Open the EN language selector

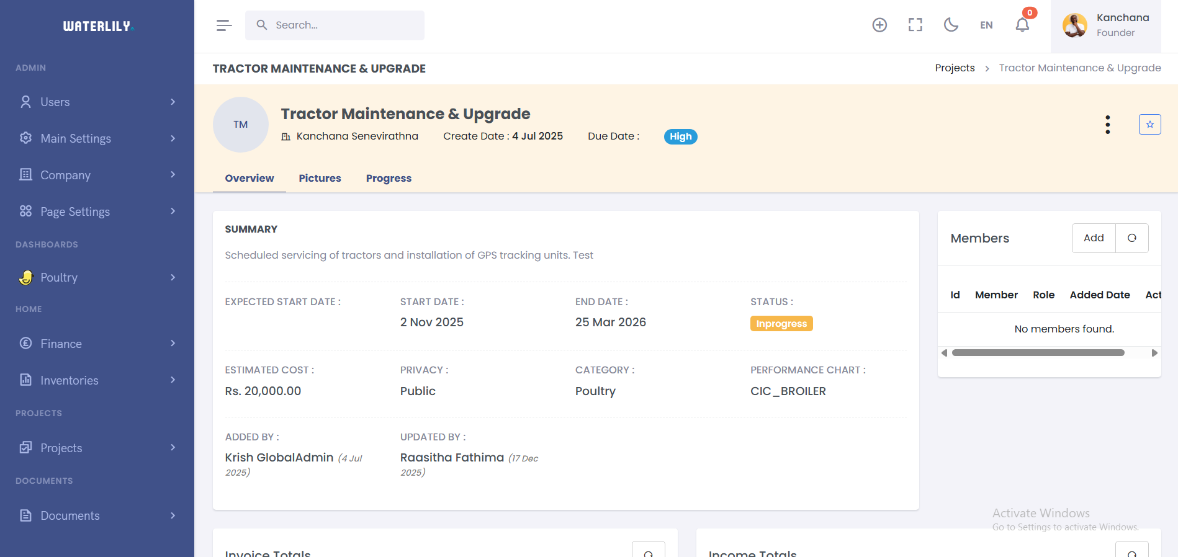tap(986, 25)
